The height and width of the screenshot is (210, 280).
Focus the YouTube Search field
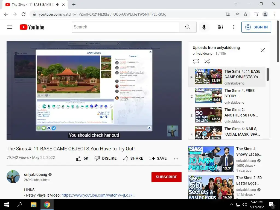pyautogui.click(x=126, y=27)
